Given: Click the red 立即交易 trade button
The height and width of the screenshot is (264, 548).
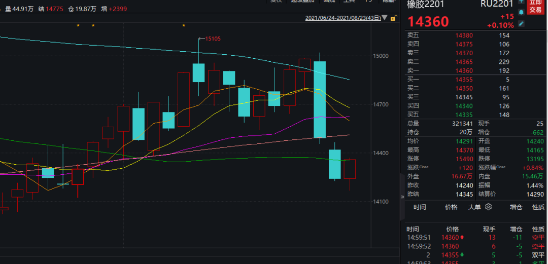Looking at the screenshot, I should pos(535,7).
